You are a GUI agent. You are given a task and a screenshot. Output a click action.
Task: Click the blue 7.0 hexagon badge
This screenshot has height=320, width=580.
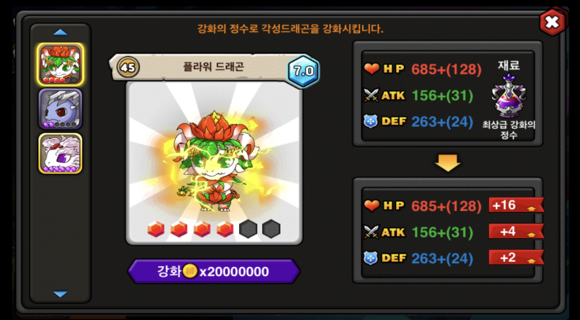(x=304, y=71)
